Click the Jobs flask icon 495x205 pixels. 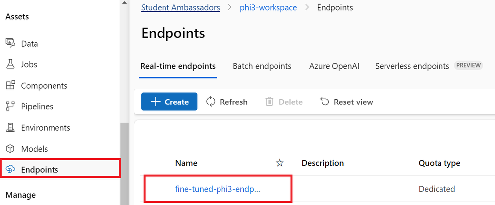(x=10, y=64)
